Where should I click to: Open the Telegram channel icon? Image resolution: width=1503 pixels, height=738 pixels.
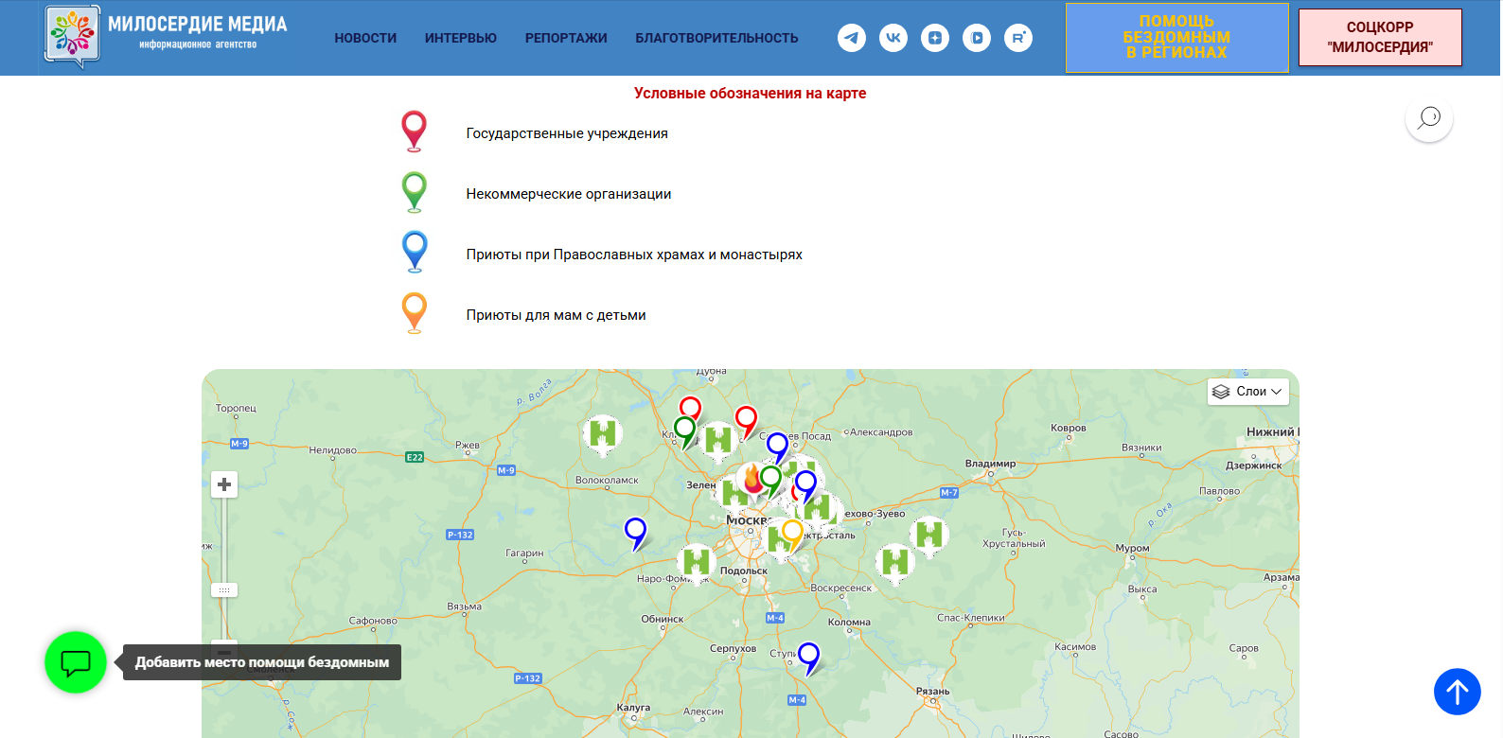[x=852, y=38]
